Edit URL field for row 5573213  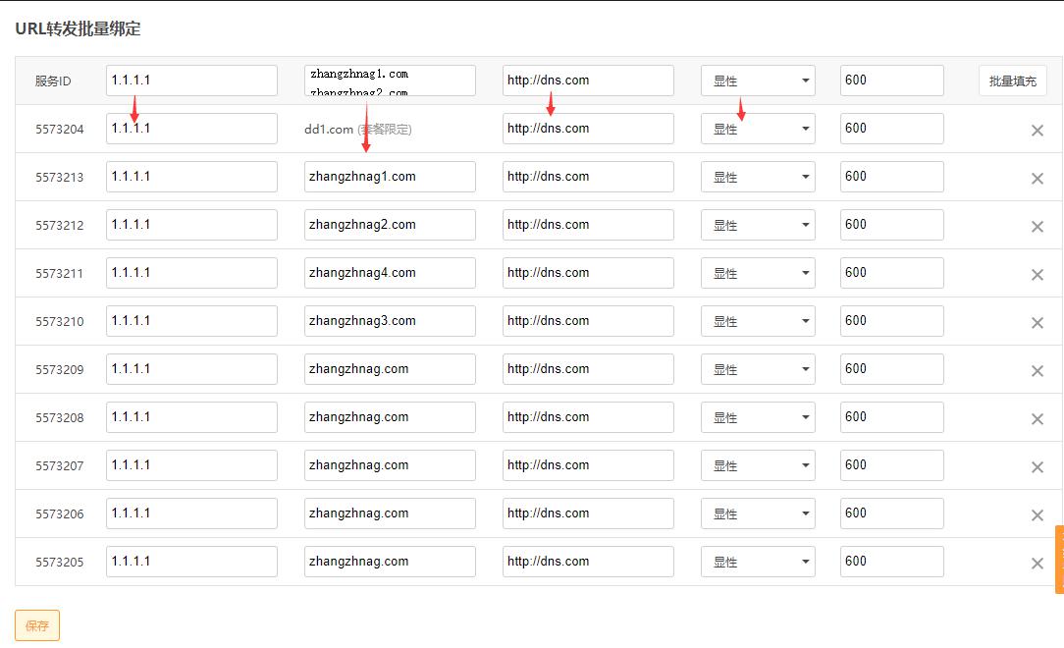588,177
